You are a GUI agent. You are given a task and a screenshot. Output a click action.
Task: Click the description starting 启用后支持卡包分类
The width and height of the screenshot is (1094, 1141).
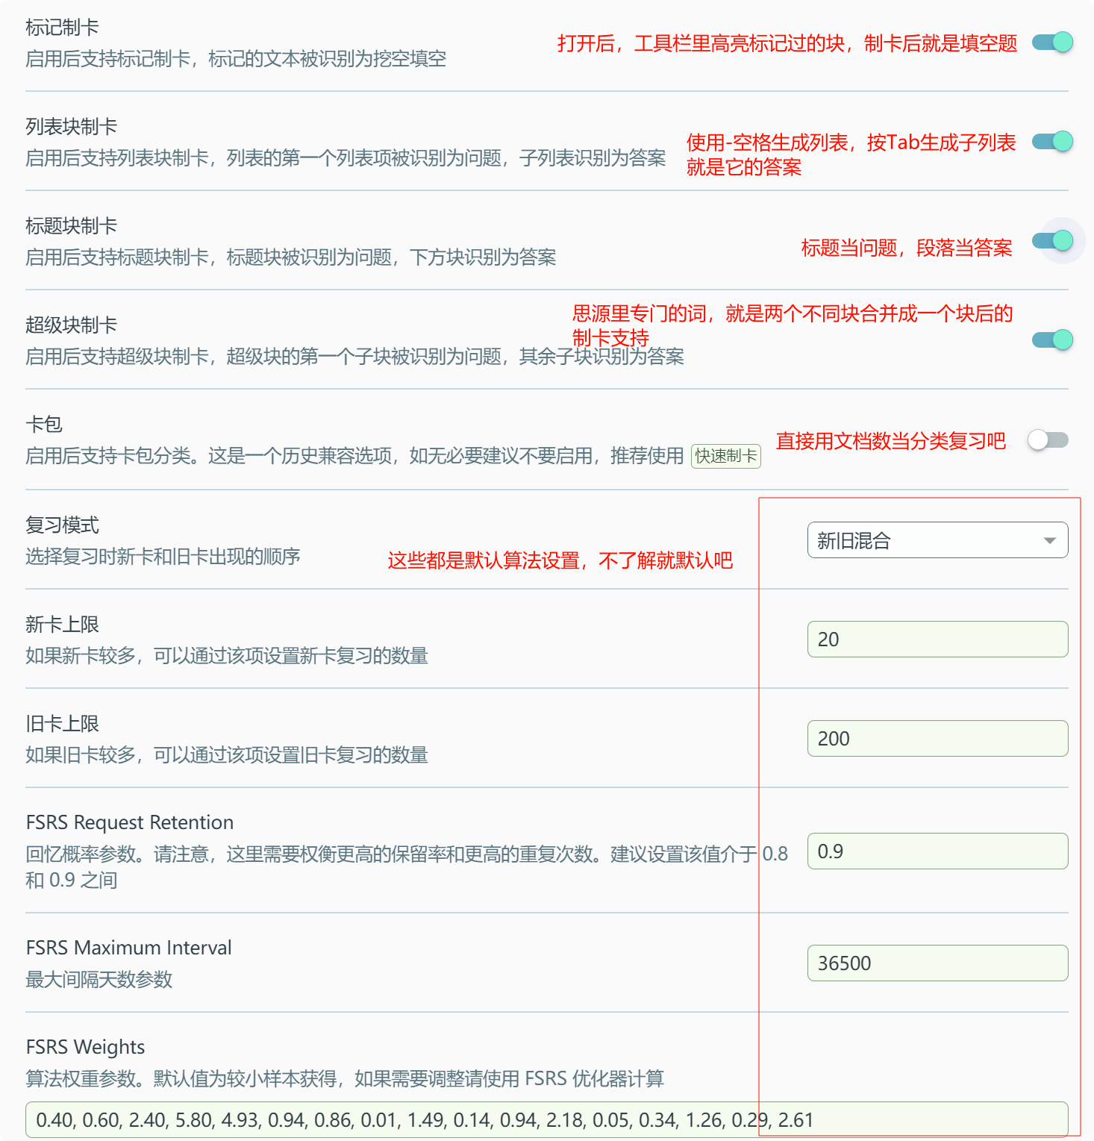354,456
